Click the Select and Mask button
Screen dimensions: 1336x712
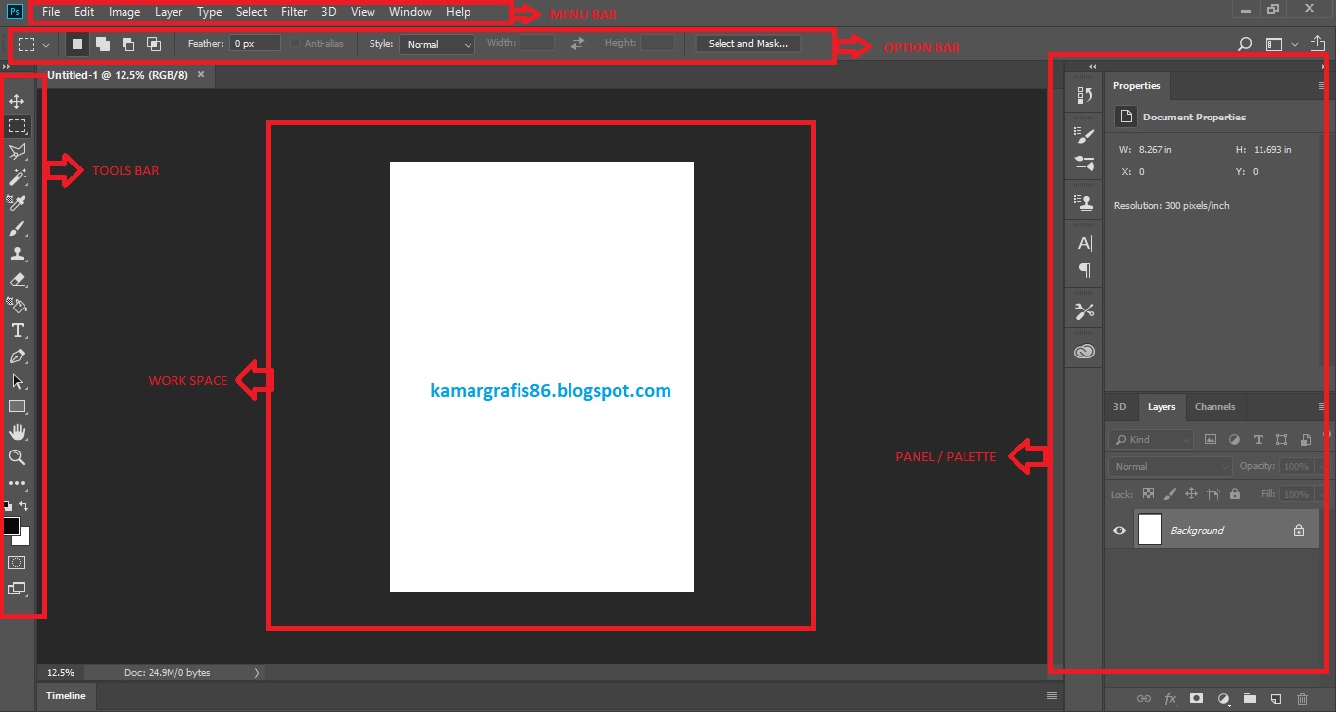pos(747,43)
